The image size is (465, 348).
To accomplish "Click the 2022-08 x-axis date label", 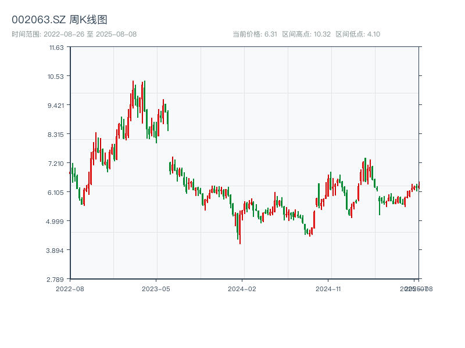I will pyautogui.click(x=70, y=288).
